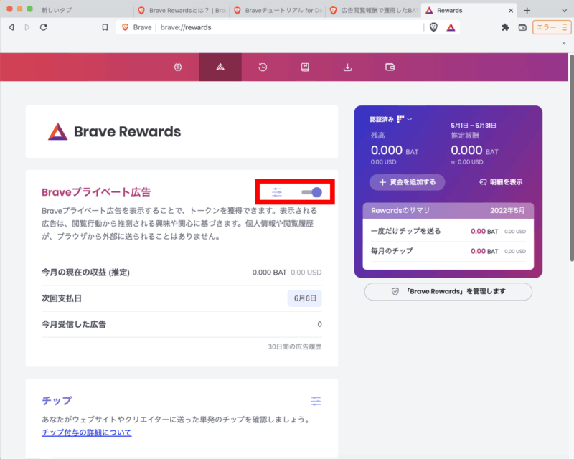Screen dimensions: 574x459
Task: Open the チップ付与の詳細について link
Action: pyautogui.click(x=86, y=432)
